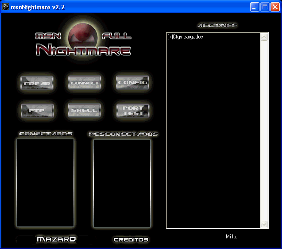282x249 pixels.
Task: Click the log scrollbar up arrow
Action: tap(264, 37)
